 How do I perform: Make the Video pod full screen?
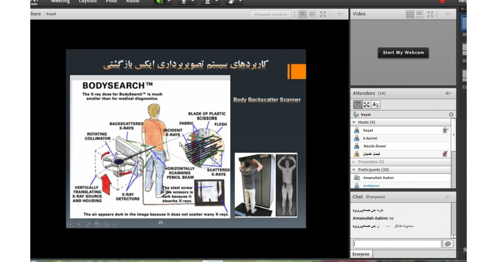[430, 14]
